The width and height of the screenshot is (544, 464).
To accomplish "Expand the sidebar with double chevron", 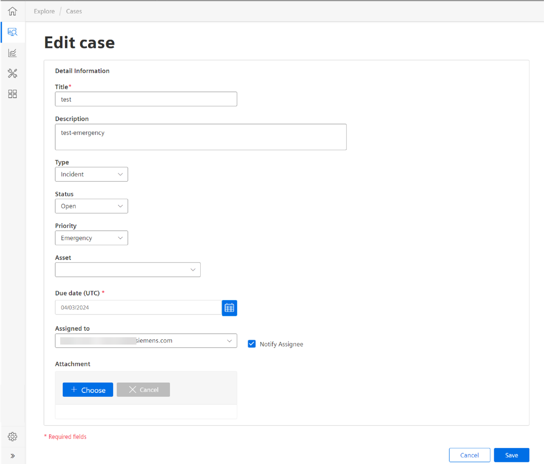I will 13,456.
